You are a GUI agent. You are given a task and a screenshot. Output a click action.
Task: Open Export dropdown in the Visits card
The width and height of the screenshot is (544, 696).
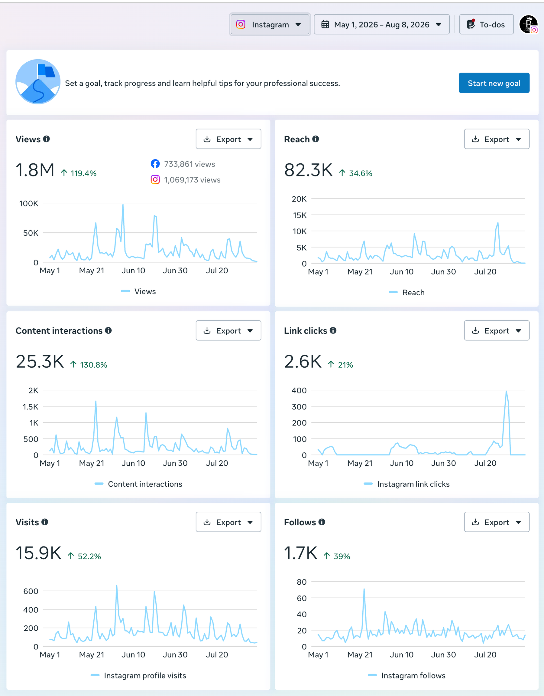click(x=228, y=522)
